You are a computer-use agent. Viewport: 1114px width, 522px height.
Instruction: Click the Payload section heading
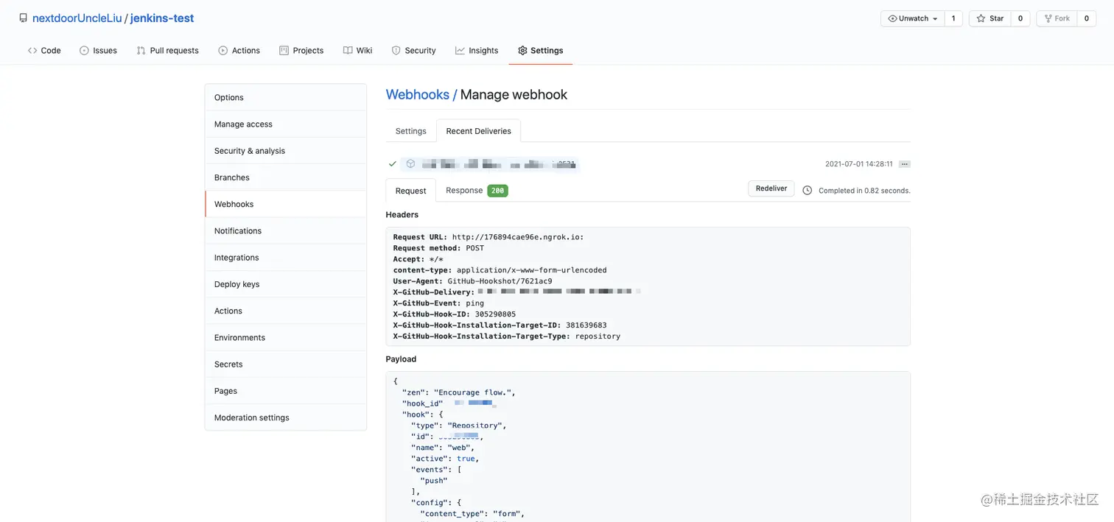(x=401, y=359)
